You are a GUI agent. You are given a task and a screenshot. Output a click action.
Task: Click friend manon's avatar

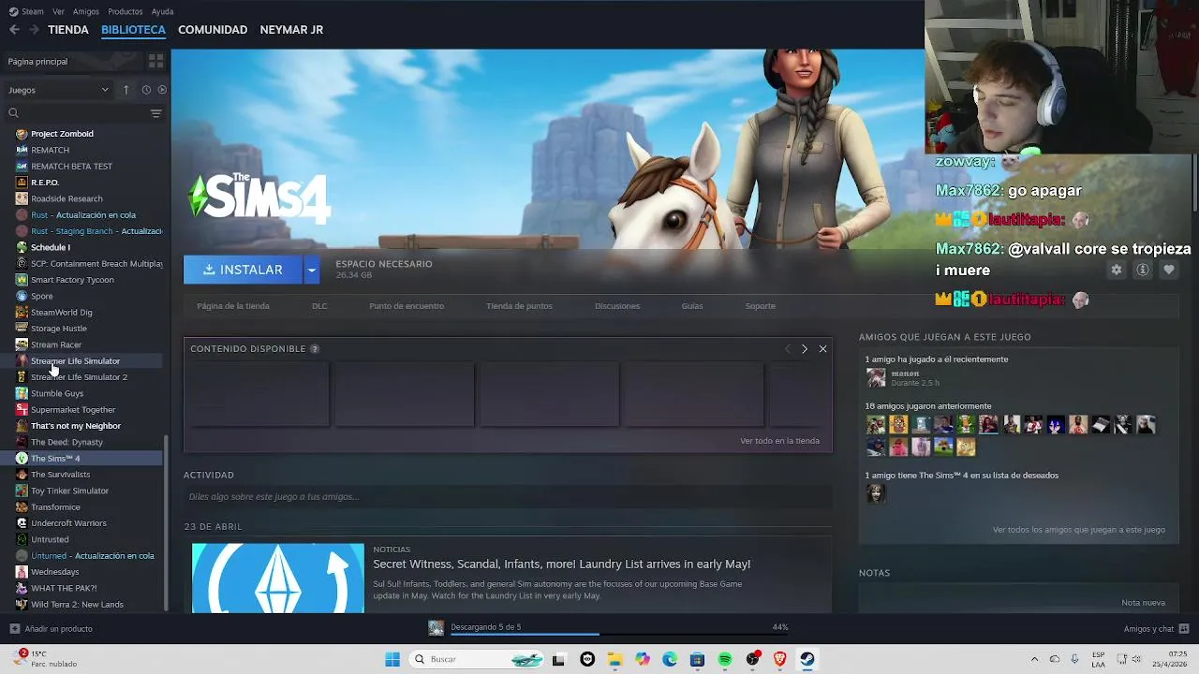(x=876, y=377)
